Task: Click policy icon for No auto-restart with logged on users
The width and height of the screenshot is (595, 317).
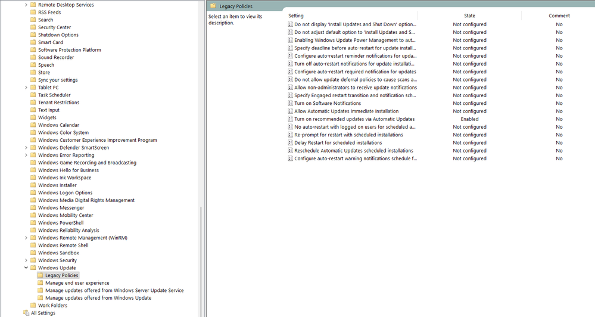Action: point(290,127)
